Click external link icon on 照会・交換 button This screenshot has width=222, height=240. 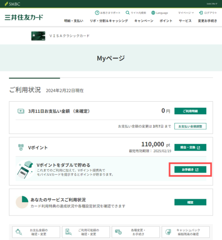(198, 148)
